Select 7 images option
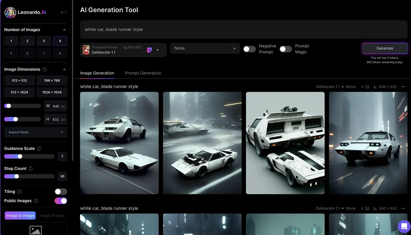Viewport: 411px width, 235px height. [x=44, y=53]
